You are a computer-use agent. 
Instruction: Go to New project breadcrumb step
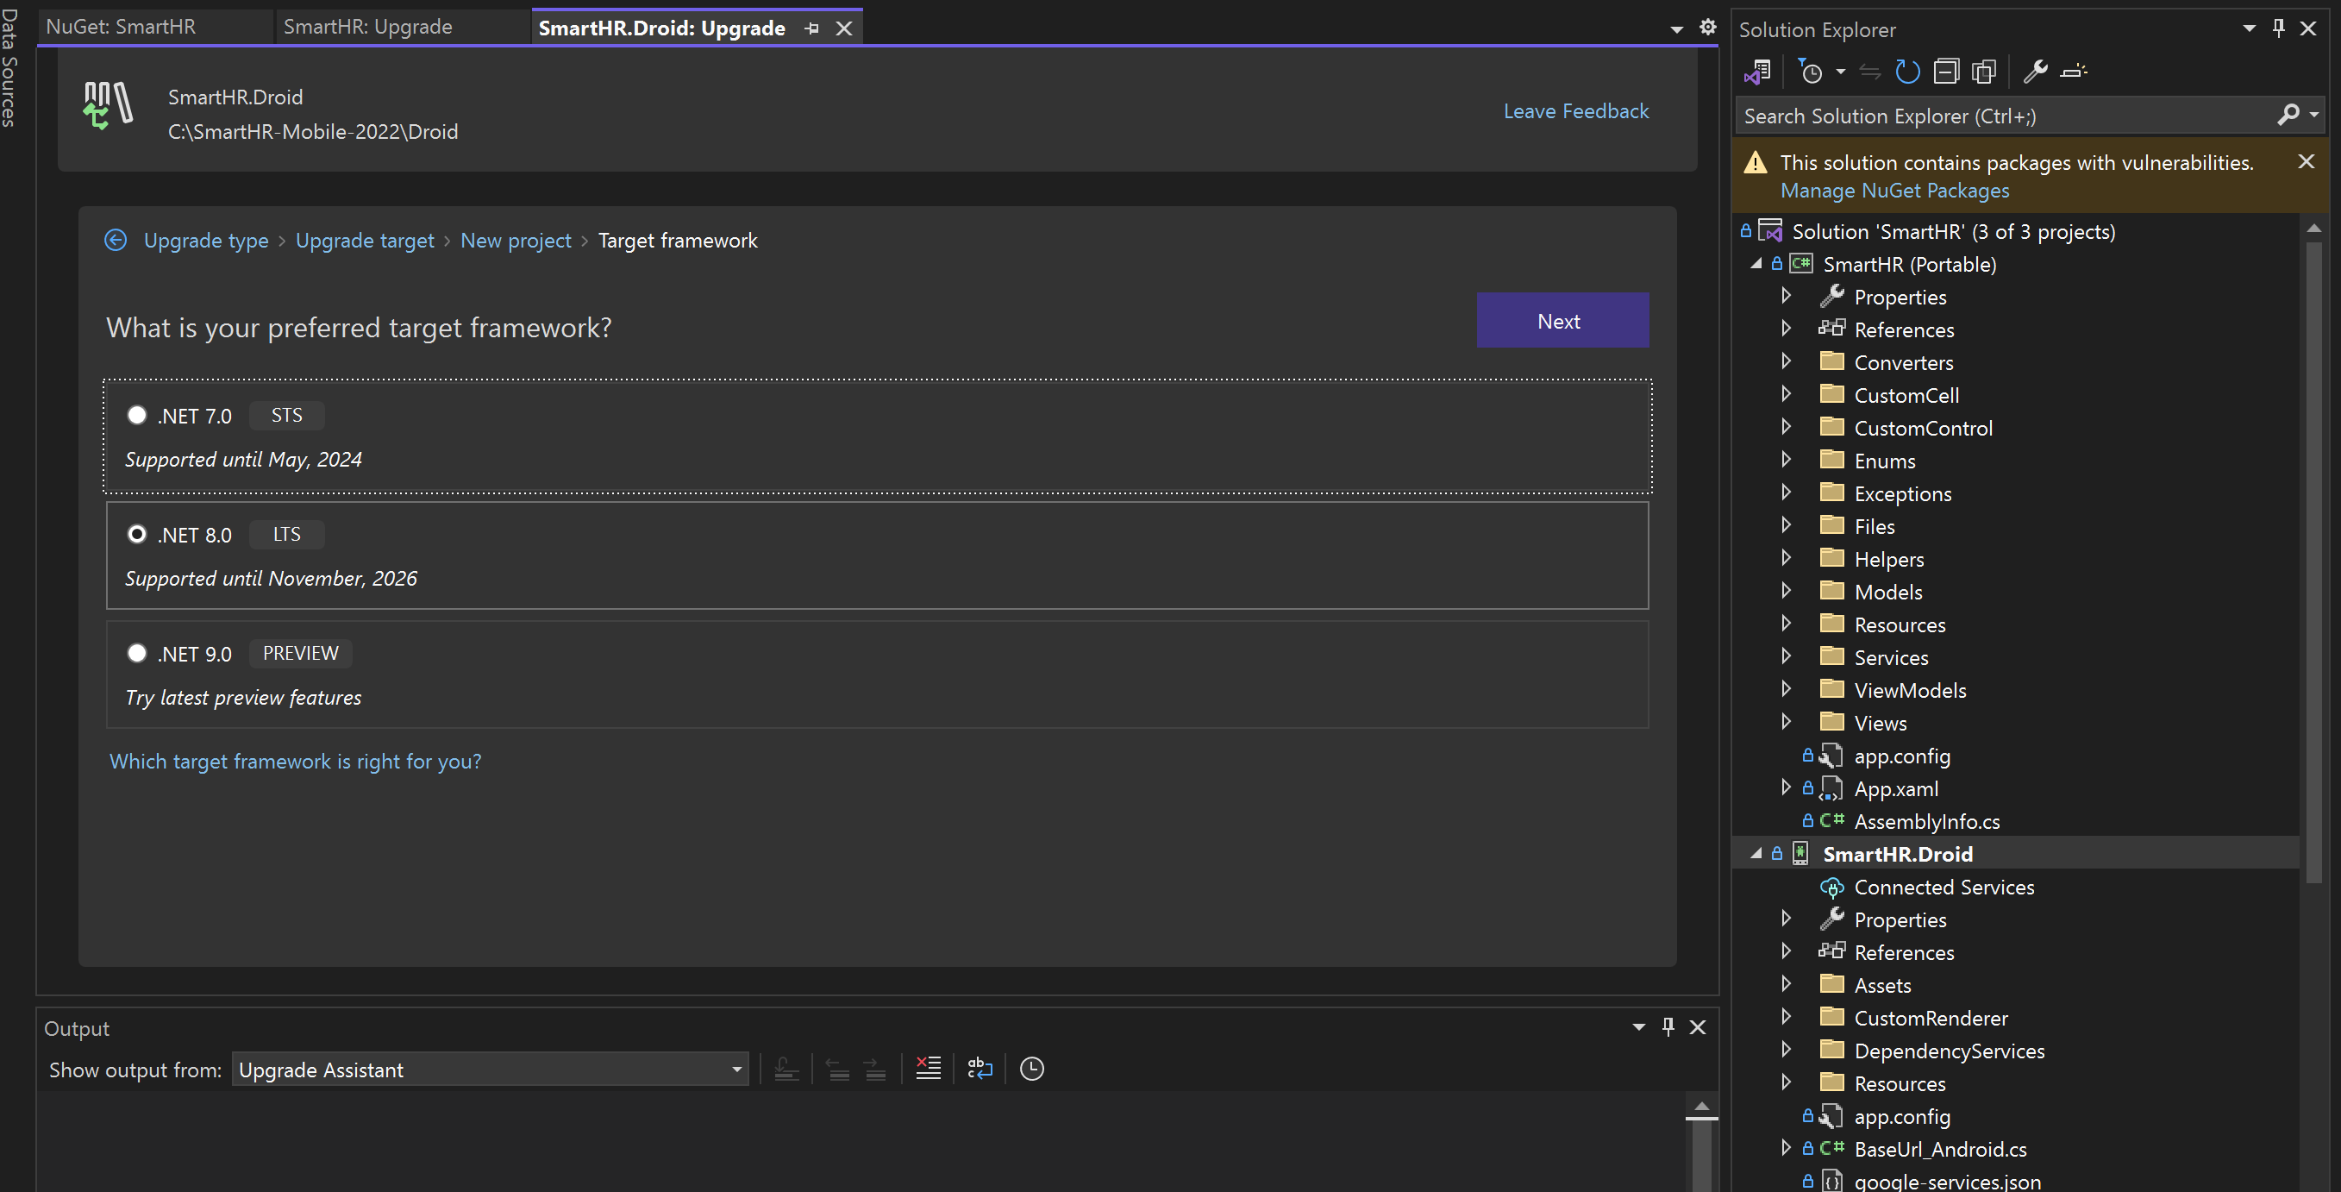click(516, 240)
